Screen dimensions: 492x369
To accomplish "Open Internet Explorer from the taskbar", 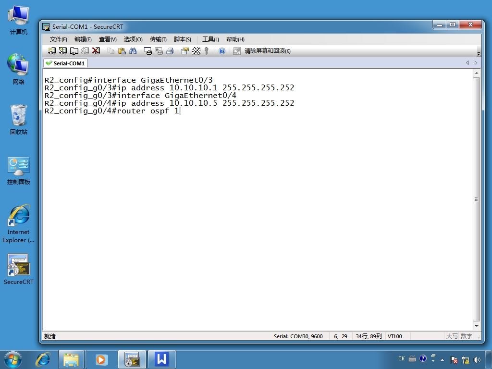I will pos(43,359).
